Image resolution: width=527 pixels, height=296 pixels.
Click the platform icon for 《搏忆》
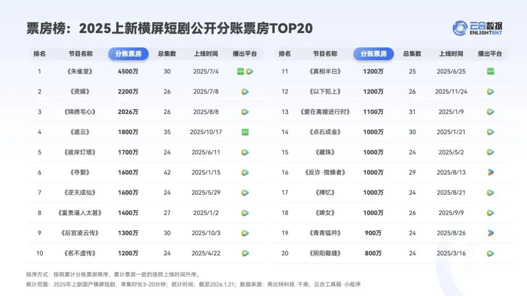coord(490,193)
